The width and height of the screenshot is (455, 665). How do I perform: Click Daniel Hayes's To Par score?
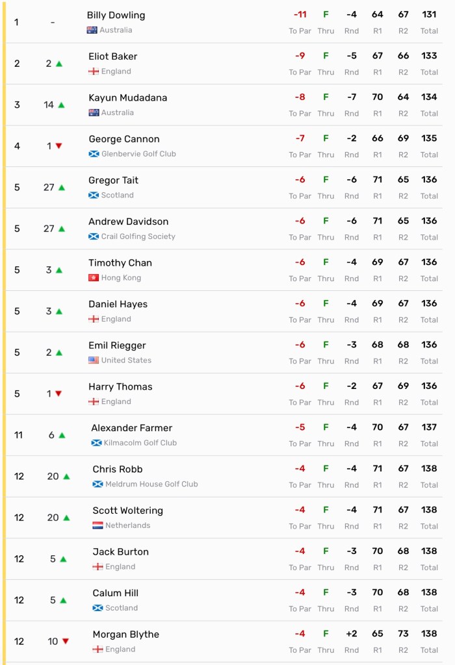coord(300,303)
